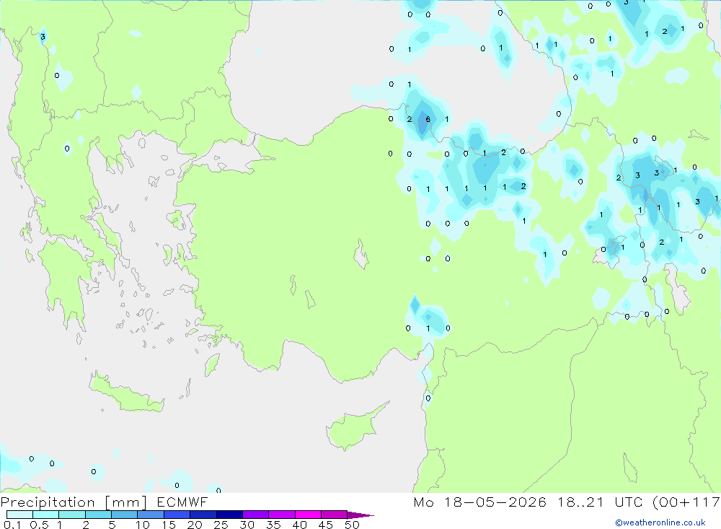
Task: Click the legend tick label '50'
Action: [x=353, y=525]
